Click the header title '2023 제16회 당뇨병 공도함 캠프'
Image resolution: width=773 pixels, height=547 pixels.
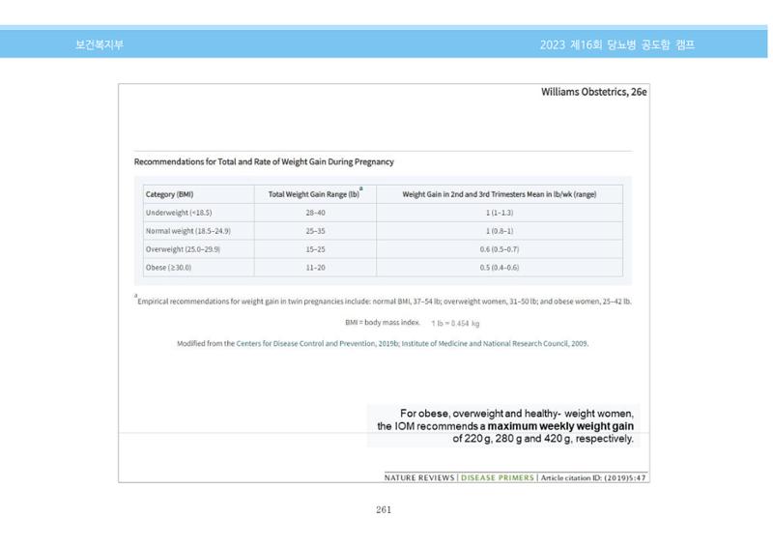pos(617,44)
